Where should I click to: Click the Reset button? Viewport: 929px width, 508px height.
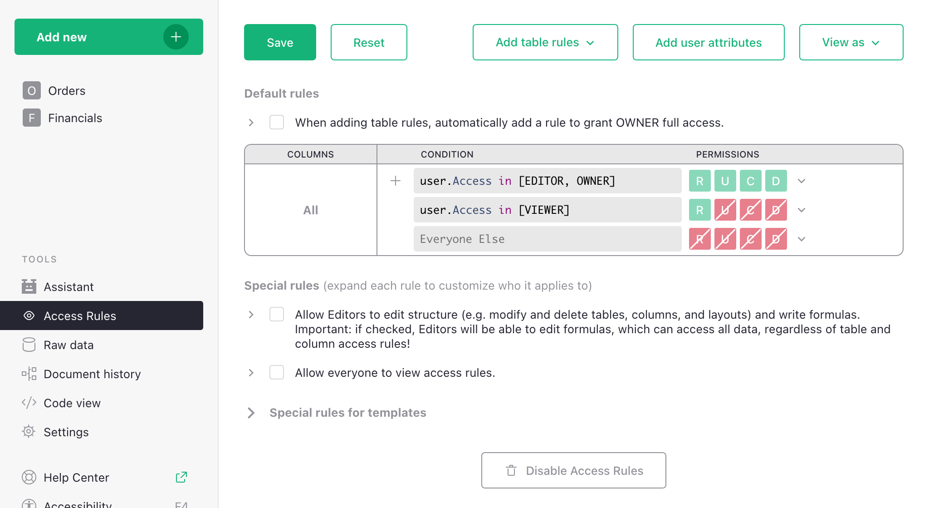(x=368, y=42)
